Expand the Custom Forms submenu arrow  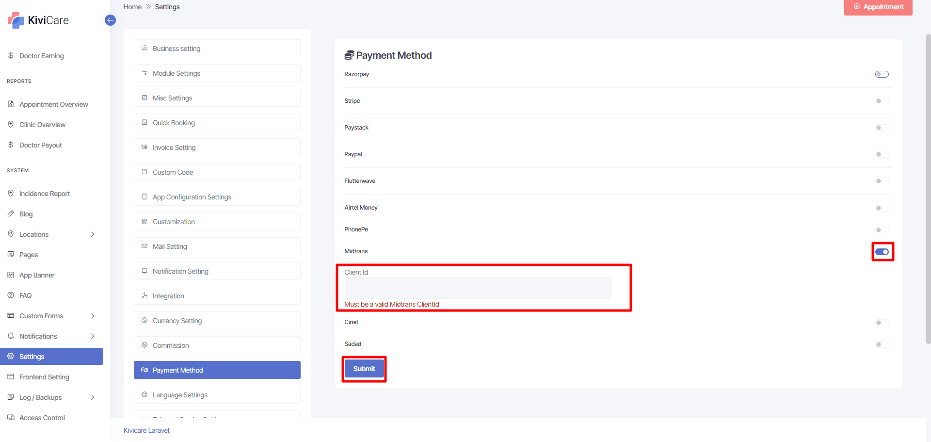[x=93, y=316]
